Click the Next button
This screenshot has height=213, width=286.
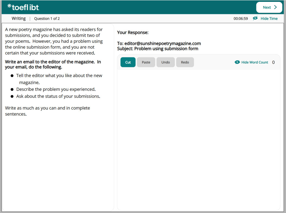pos(269,7)
